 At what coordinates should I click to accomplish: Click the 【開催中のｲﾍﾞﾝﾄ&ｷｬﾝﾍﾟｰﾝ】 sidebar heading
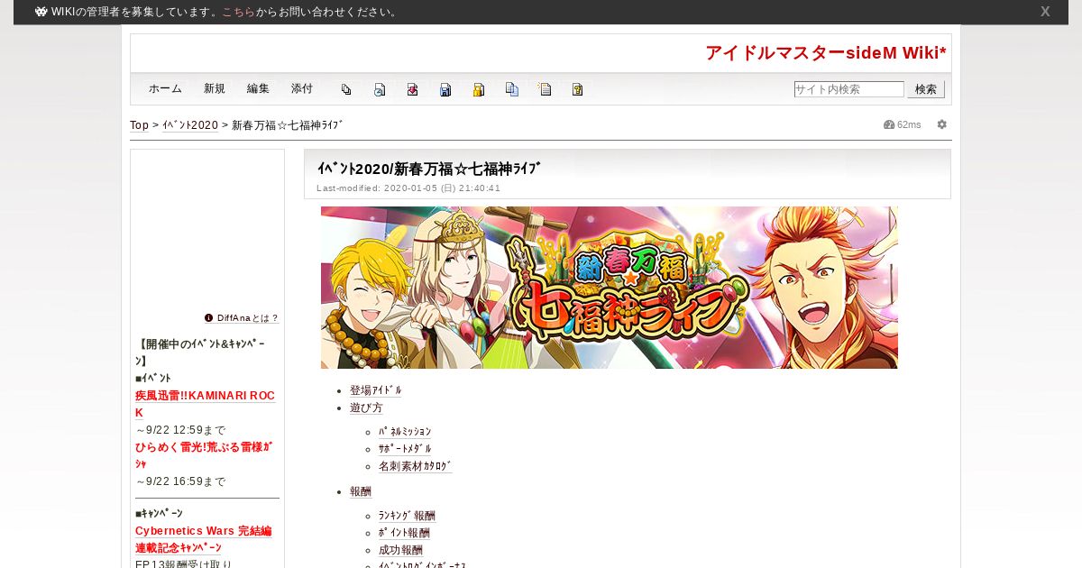pyautogui.click(x=200, y=353)
